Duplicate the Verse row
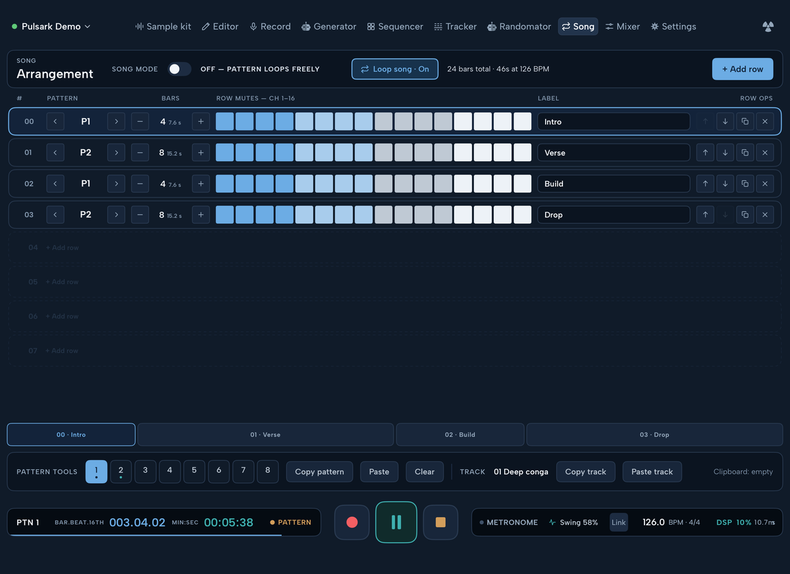Viewport: 790px width, 574px height. pos(745,153)
